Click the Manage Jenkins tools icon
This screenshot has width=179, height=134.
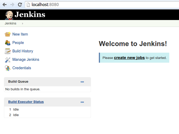coord(8,60)
